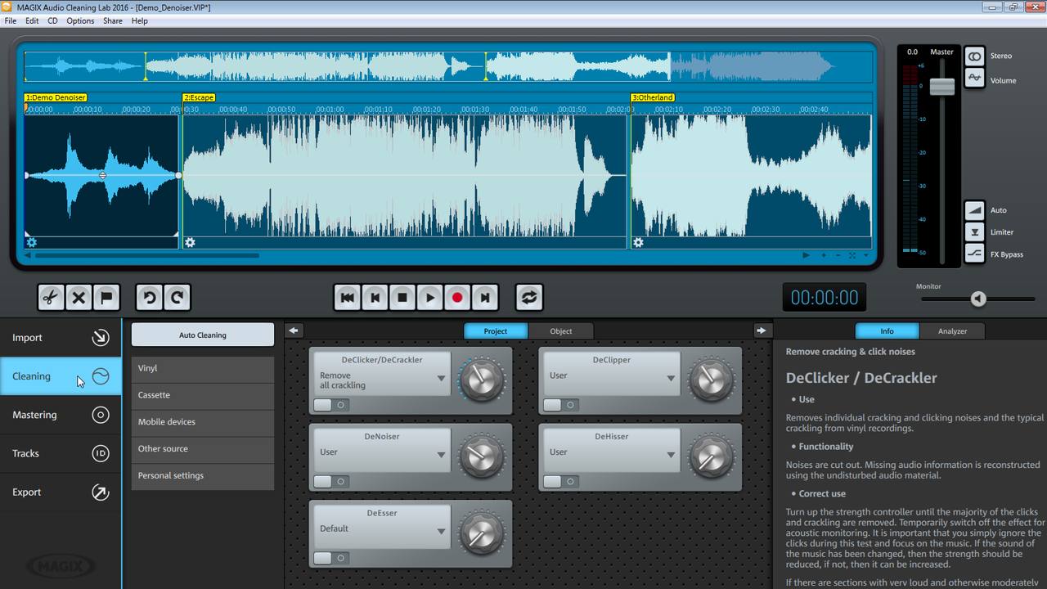Screen dimensions: 1047x589
Task: Click the Import arrow icon
Action: 101,338
